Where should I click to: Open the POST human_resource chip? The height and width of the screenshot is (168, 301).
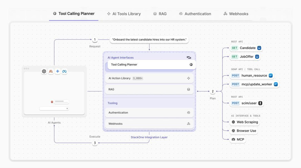252,76
